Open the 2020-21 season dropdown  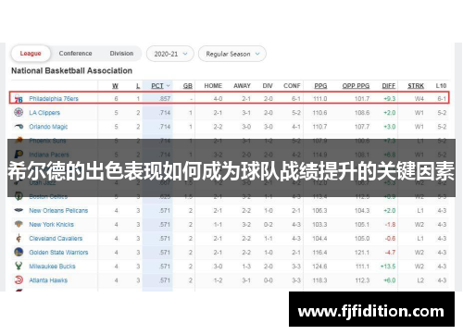tap(170, 54)
